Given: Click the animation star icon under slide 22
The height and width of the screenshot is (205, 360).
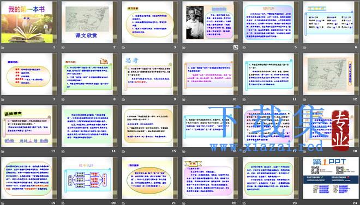Looking at the screenshot, I should tap(184, 203).
